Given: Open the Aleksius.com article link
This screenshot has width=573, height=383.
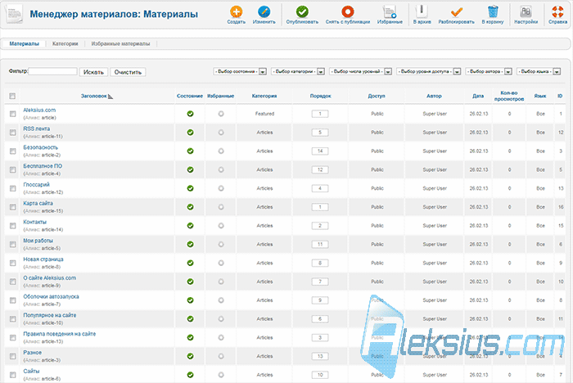Looking at the screenshot, I should coord(39,110).
